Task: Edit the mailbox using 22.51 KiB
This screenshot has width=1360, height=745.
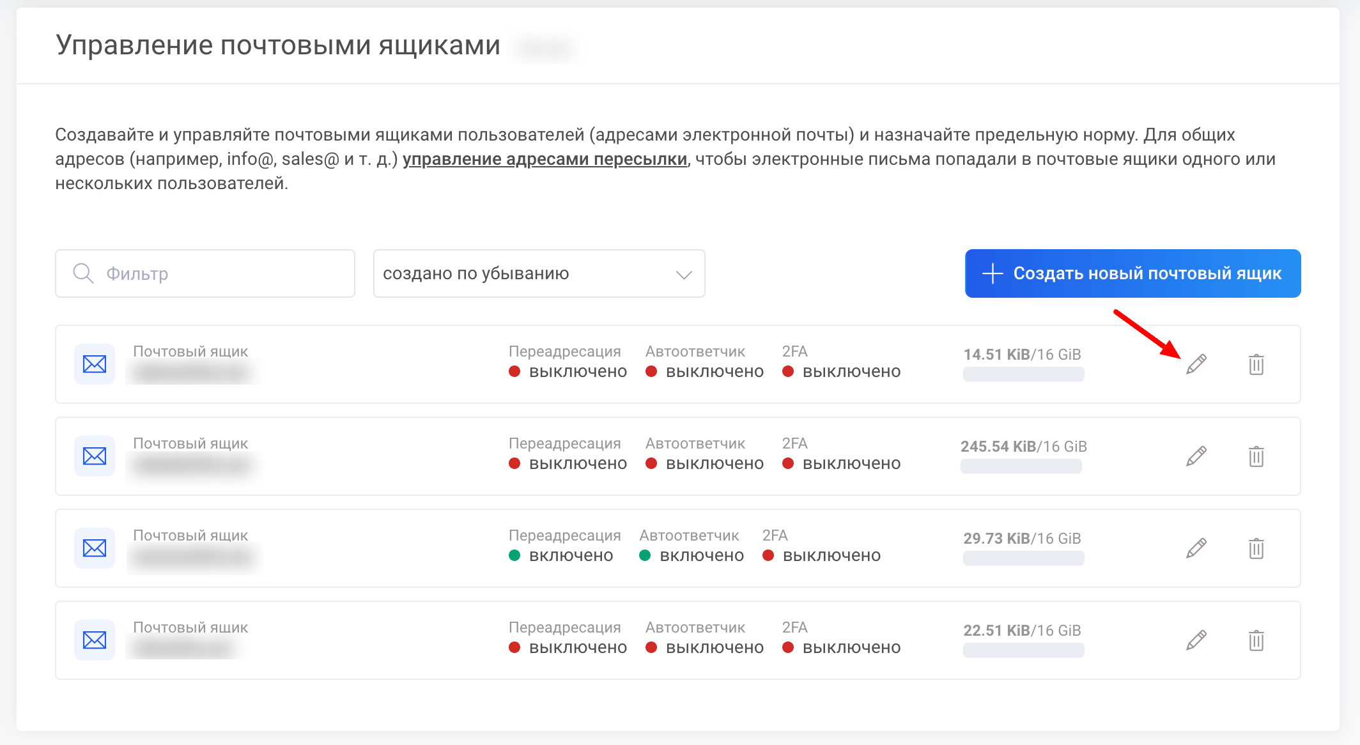Action: 1196,640
